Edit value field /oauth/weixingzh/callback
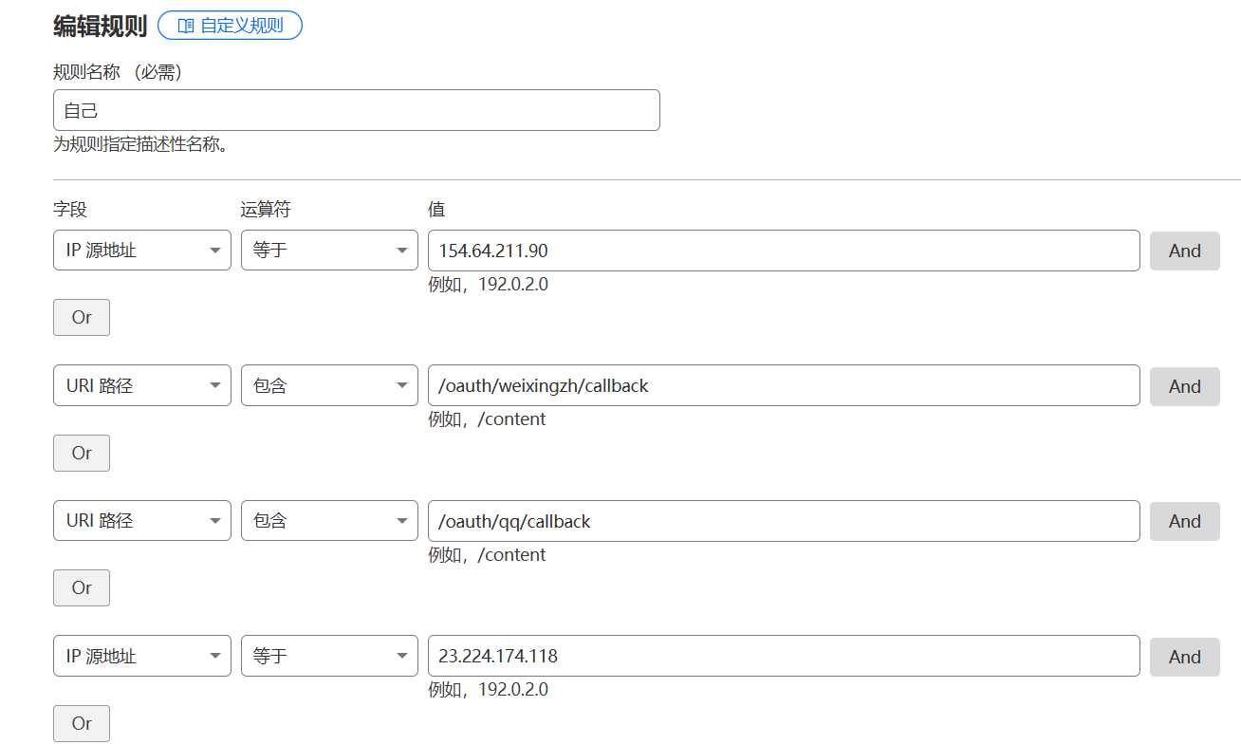 pos(784,386)
